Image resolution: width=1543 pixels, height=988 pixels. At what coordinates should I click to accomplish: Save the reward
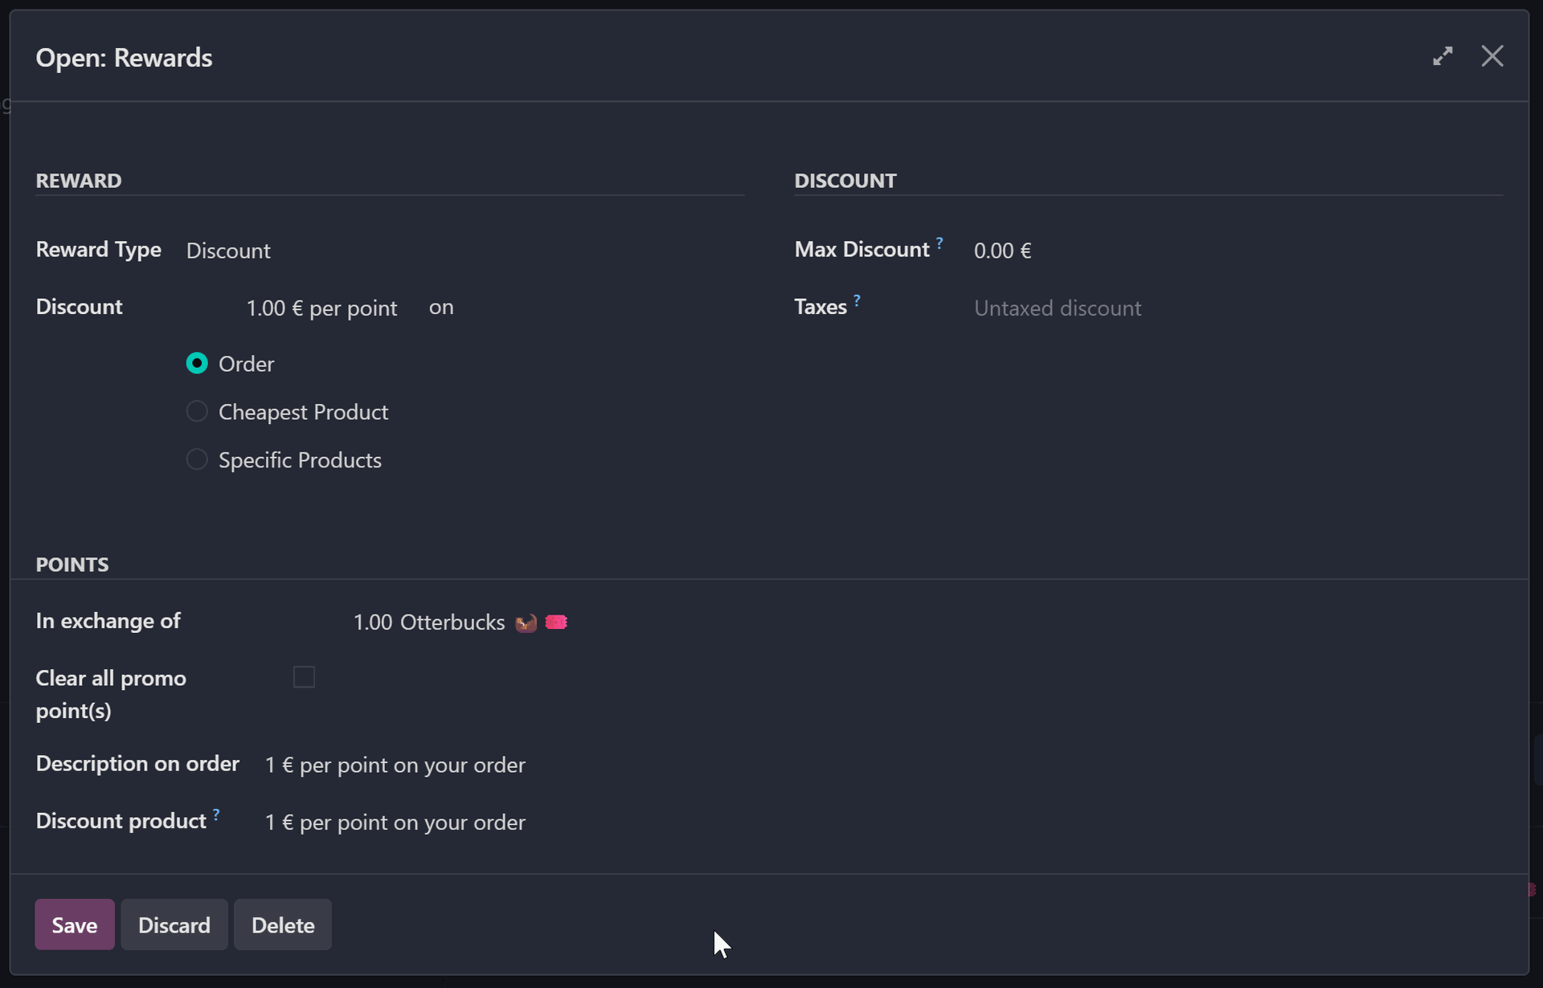pyautogui.click(x=75, y=925)
